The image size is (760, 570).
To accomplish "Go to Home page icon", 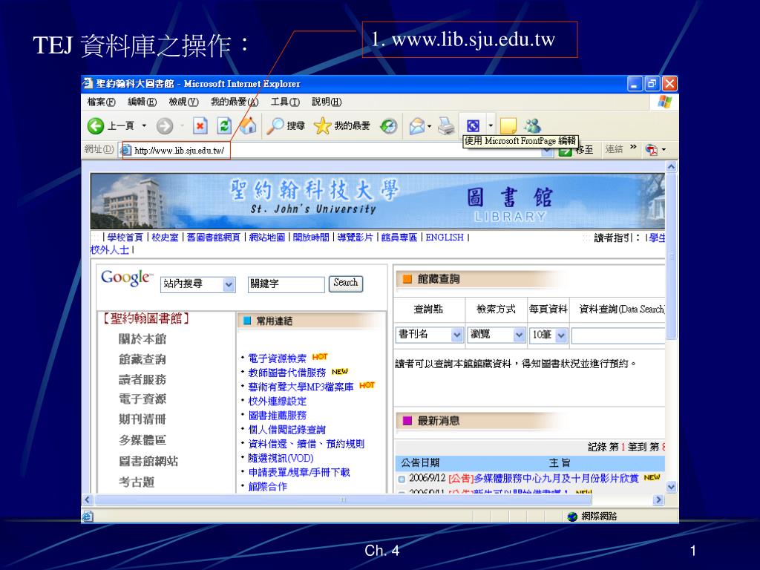I will tap(248, 125).
